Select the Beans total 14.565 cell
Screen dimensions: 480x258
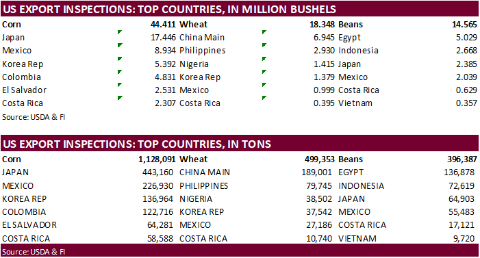pyautogui.click(x=464, y=25)
